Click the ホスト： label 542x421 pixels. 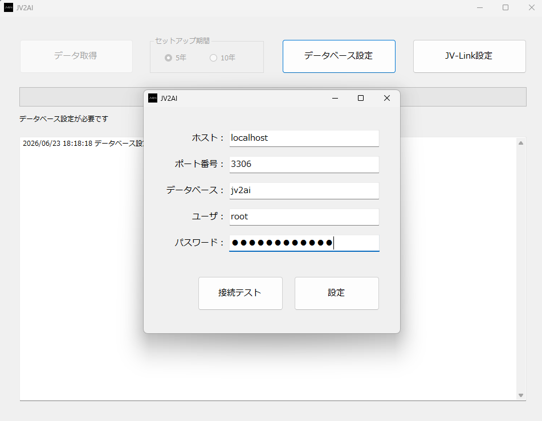(x=208, y=138)
